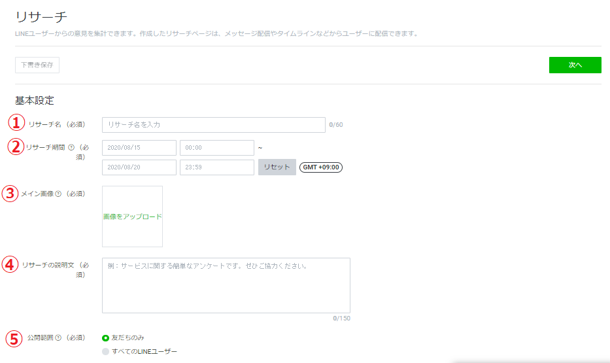Click help icon beside メイン画像 label
Image resolution: width=610 pixels, height=363 pixels.
tap(58, 194)
